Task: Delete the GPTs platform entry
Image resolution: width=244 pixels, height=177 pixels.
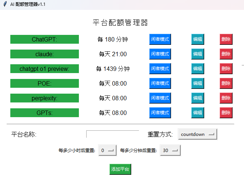Action: (x=226, y=113)
